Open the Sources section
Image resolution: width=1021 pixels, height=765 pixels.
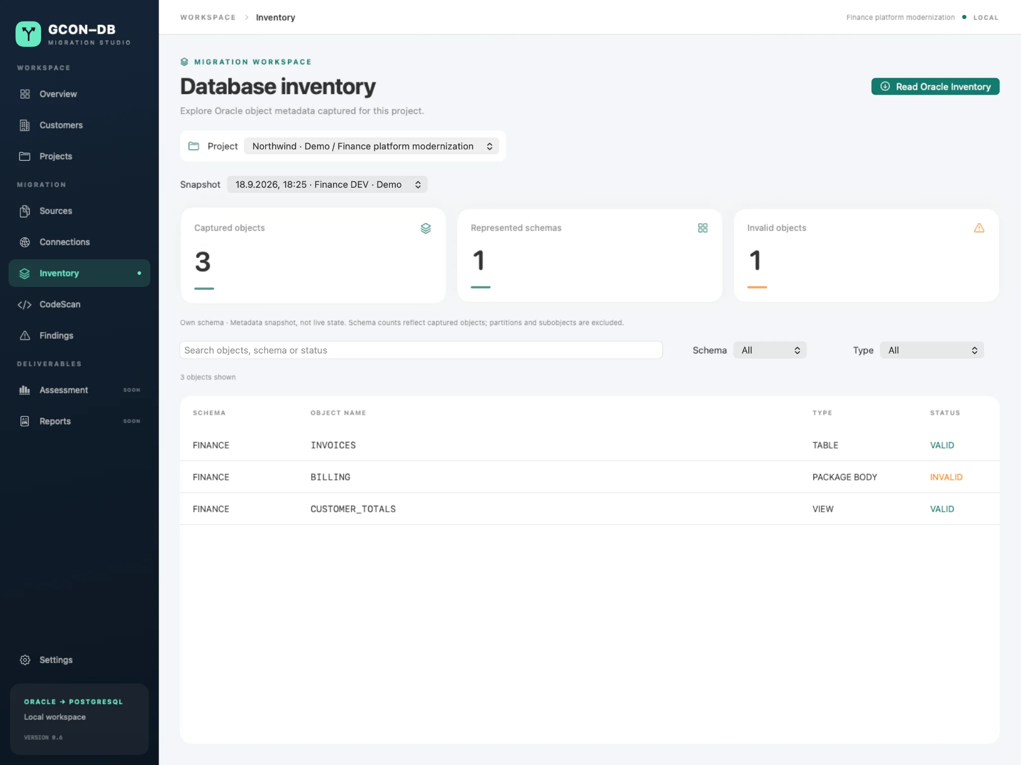coord(79,211)
